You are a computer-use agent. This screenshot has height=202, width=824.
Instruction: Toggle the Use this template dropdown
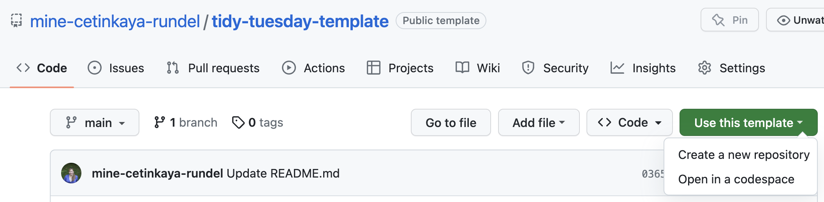tap(748, 123)
